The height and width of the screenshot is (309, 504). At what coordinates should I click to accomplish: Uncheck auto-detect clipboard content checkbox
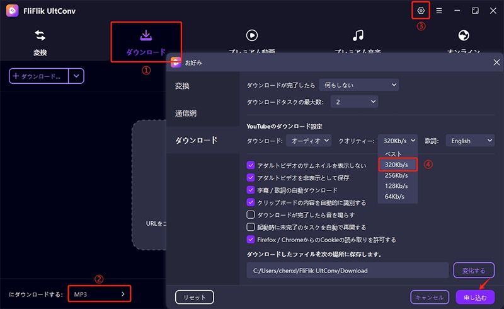click(250, 202)
